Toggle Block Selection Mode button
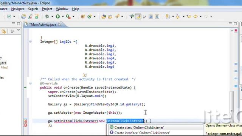The image size is (242, 136). pos(150,16)
